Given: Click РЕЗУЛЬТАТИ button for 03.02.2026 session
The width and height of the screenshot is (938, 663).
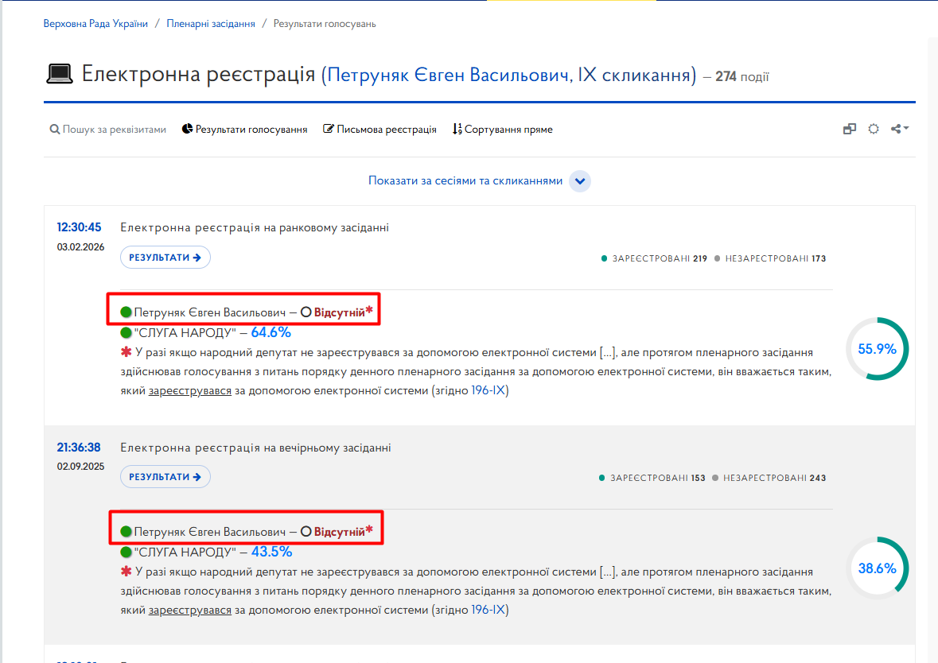Looking at the screenshot, I should coord(165,257).
